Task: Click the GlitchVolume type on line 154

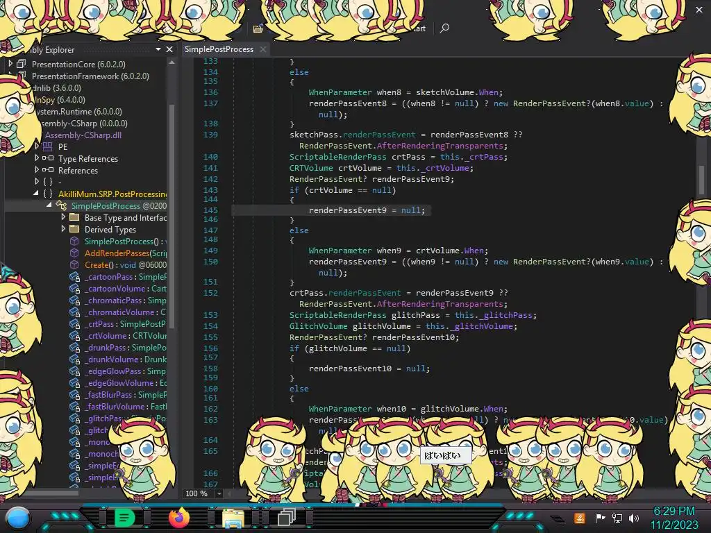Action: [318, 326]
